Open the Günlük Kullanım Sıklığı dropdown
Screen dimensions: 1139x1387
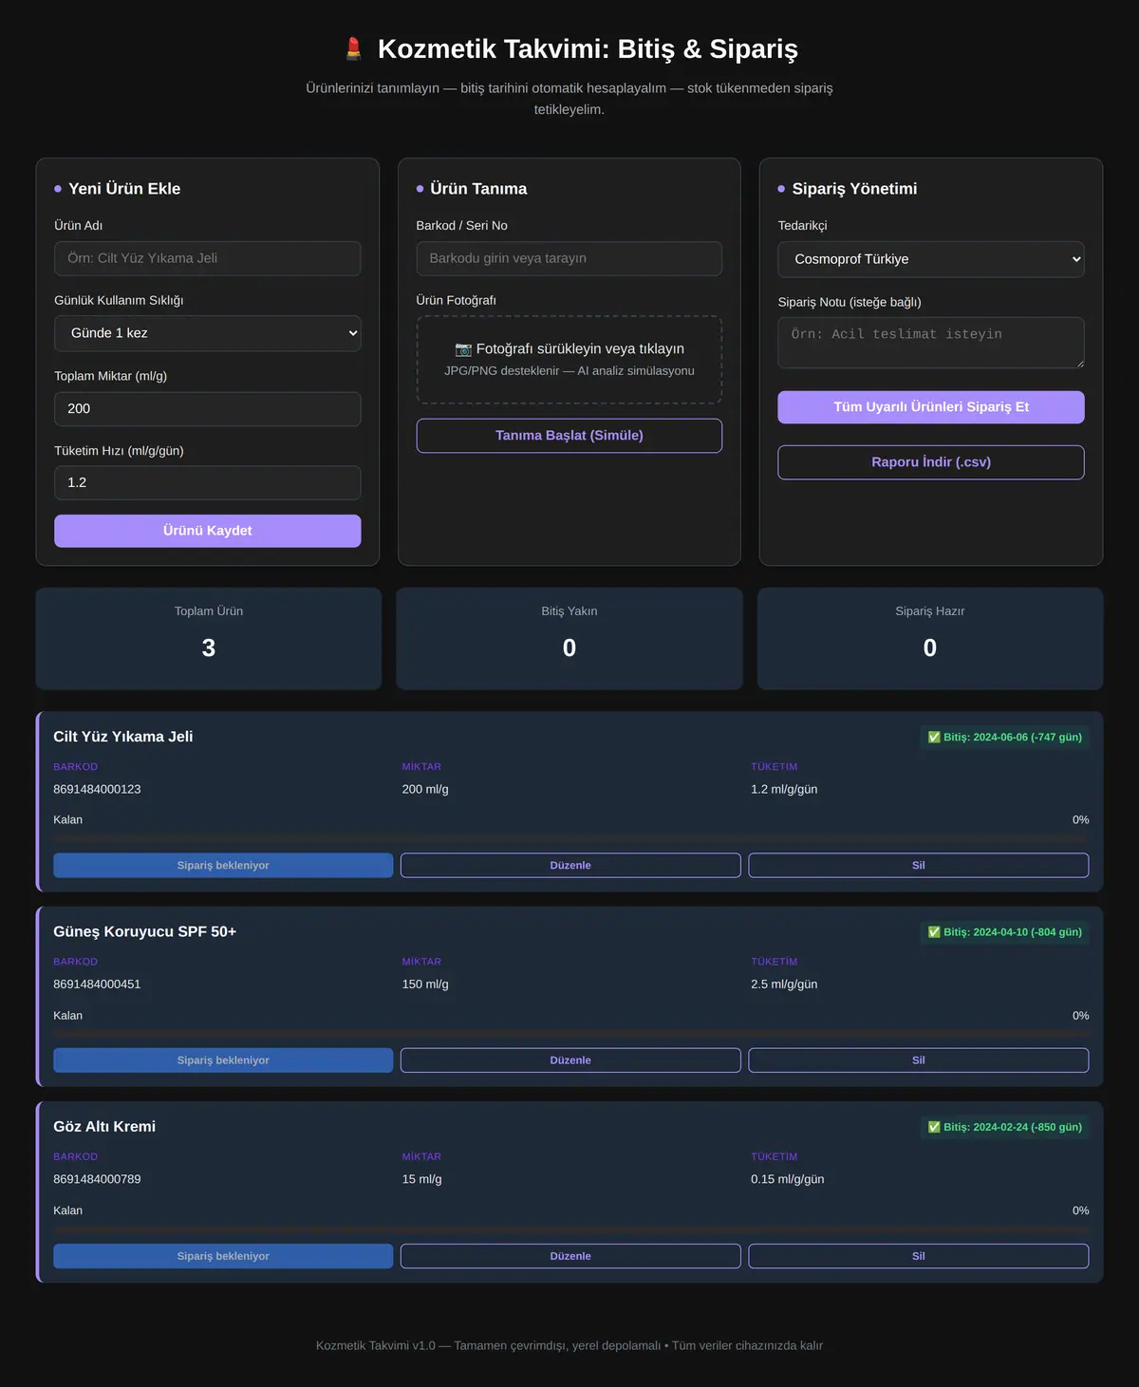(x=208, y=333)
